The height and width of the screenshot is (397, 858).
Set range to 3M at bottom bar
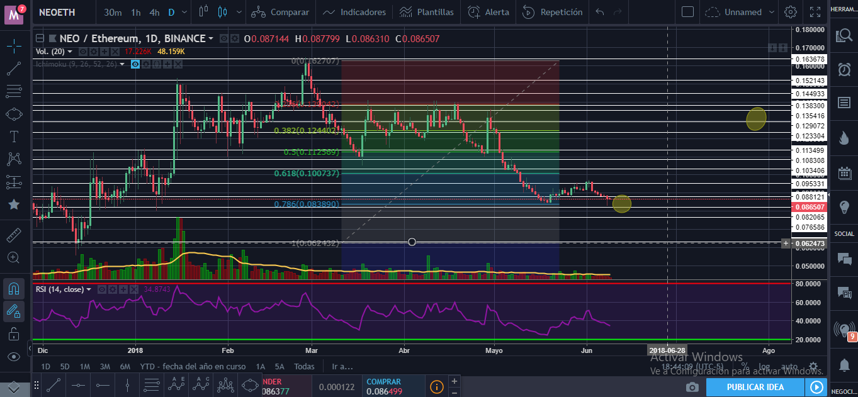105,366
